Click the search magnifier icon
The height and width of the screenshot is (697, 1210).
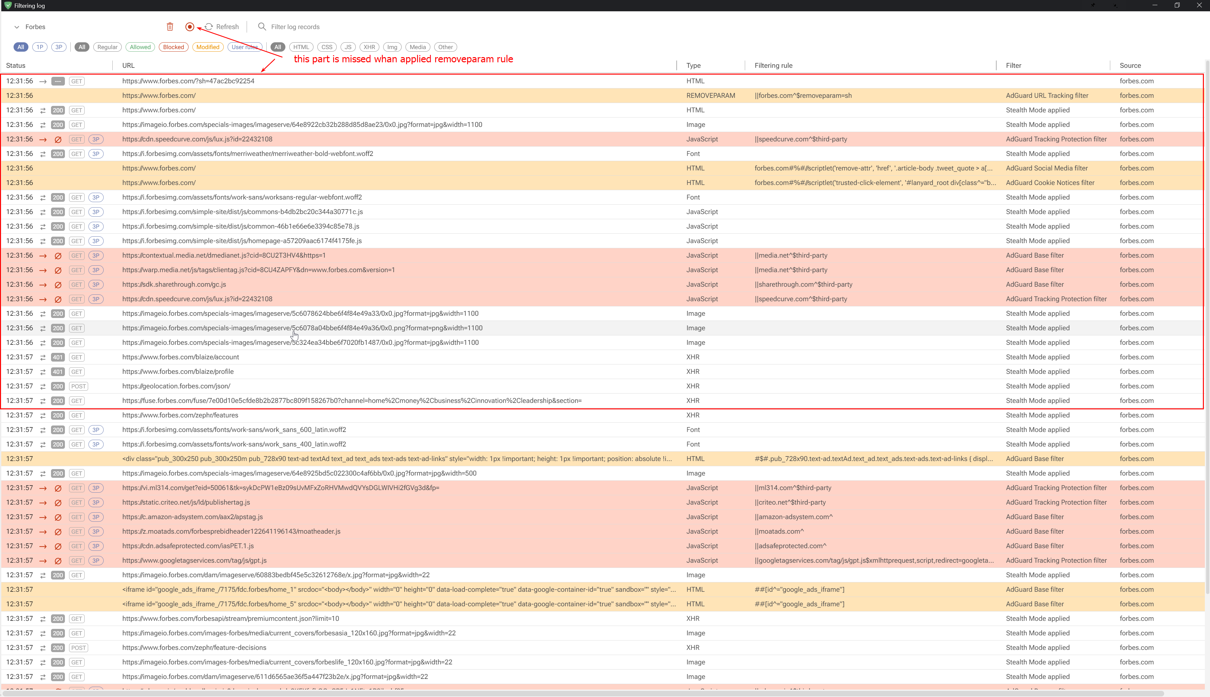point(262,27)
